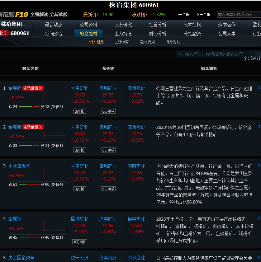This screenshot has width=261, height=262.
Task: Go to previous stock 上一个股
Action: coord(182,15)
